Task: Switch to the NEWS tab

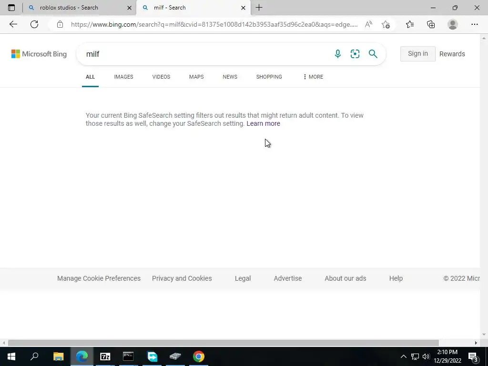Action: coord(230,77)
